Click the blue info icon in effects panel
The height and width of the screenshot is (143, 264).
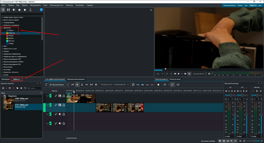(x=41, y=10)
